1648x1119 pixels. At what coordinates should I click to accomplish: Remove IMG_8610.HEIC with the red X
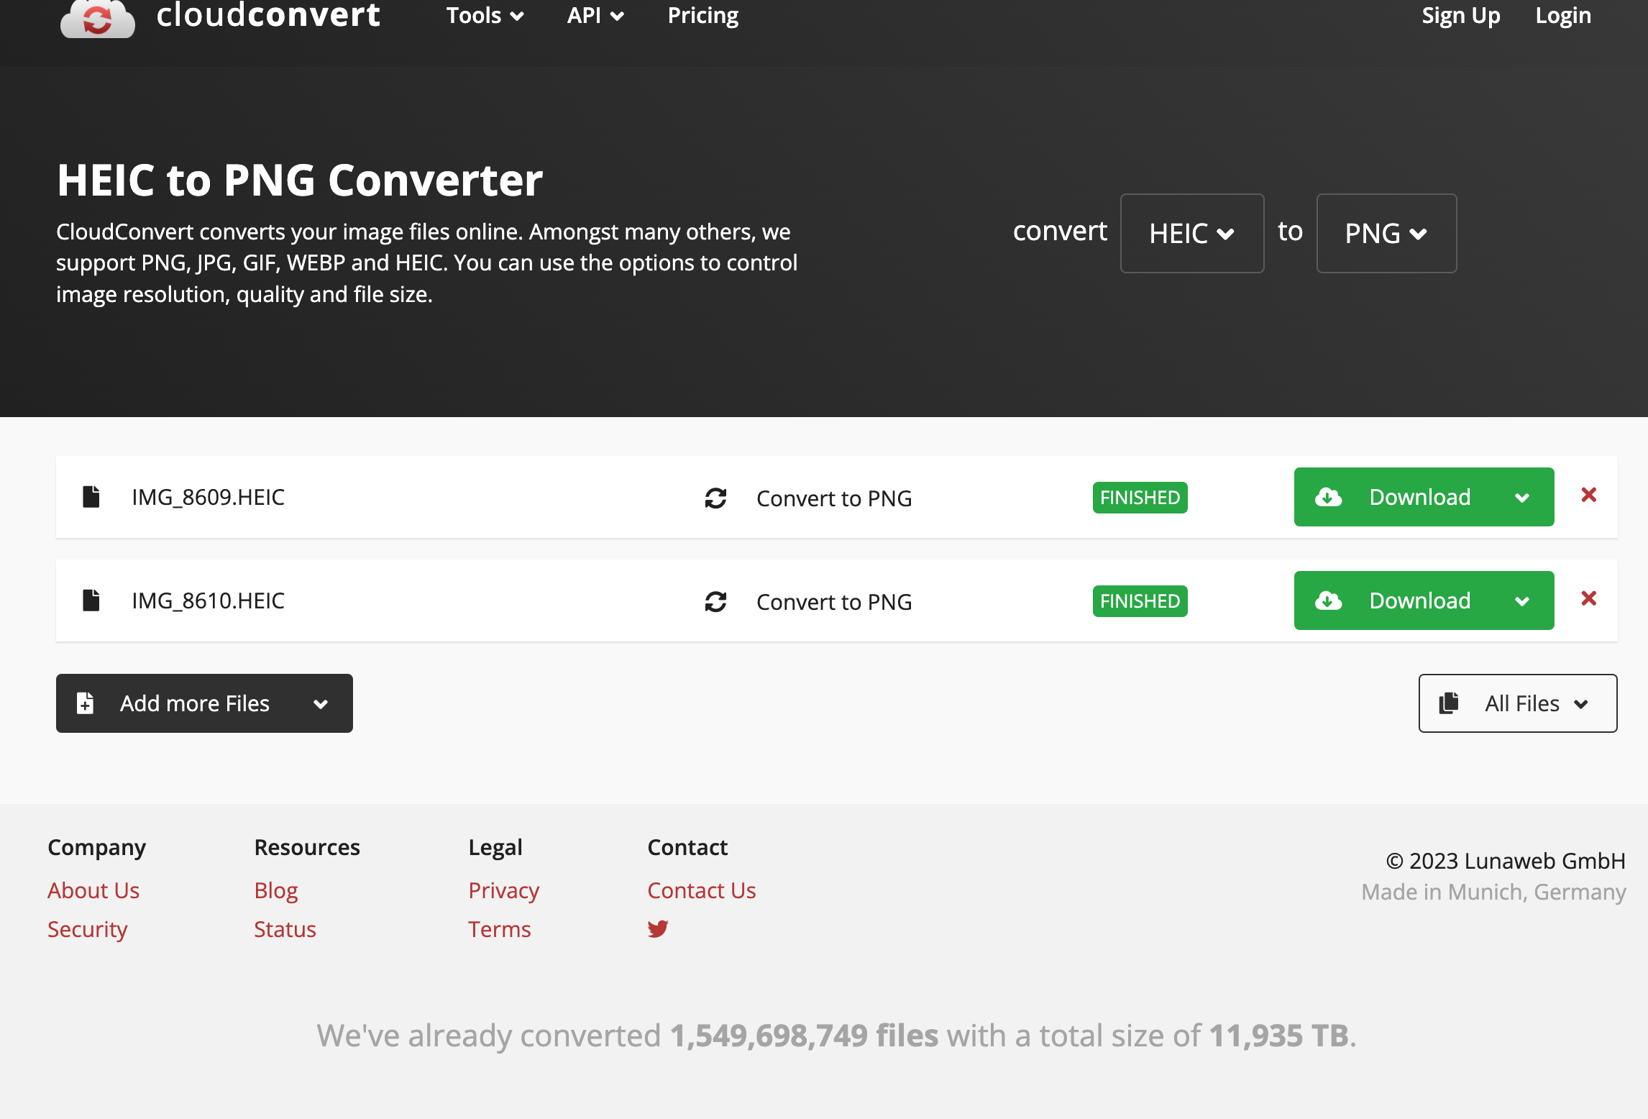[x=1588, y=598]
